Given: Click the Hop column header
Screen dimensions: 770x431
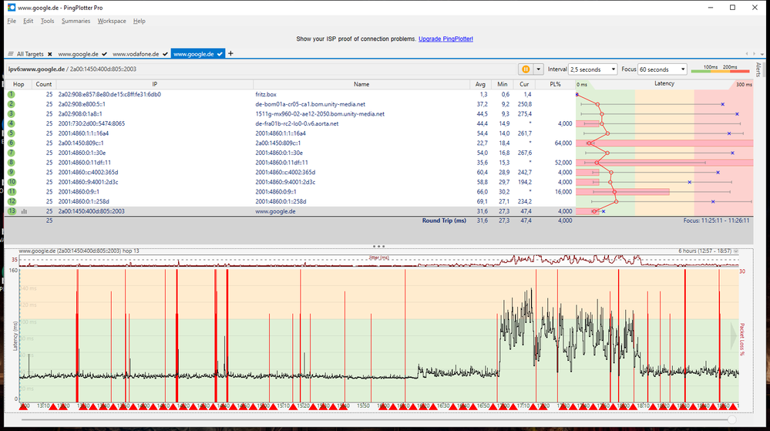Looking at the screenshot, I should (x=18, y=85).
